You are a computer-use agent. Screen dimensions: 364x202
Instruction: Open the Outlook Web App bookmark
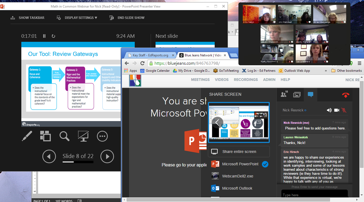295,71
